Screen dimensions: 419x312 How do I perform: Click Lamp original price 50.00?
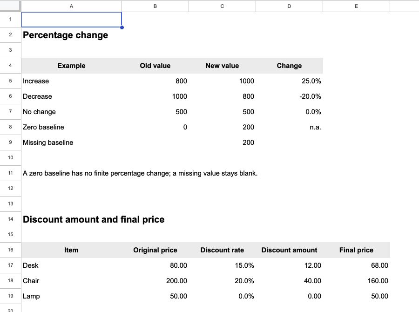tap(155, 296)
